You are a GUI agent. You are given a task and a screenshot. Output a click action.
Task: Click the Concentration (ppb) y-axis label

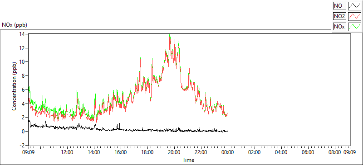(x=14, y=86)
